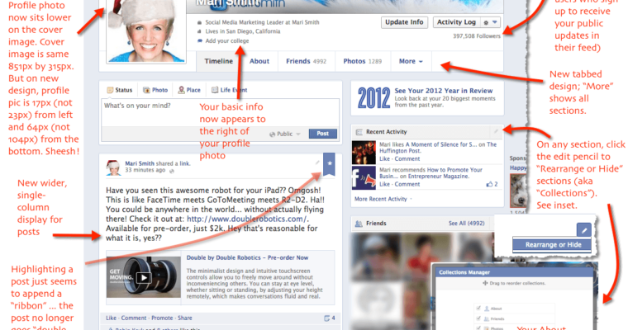Open the doublerobotics.com link

pyautogui.click(x=247, y=219)
